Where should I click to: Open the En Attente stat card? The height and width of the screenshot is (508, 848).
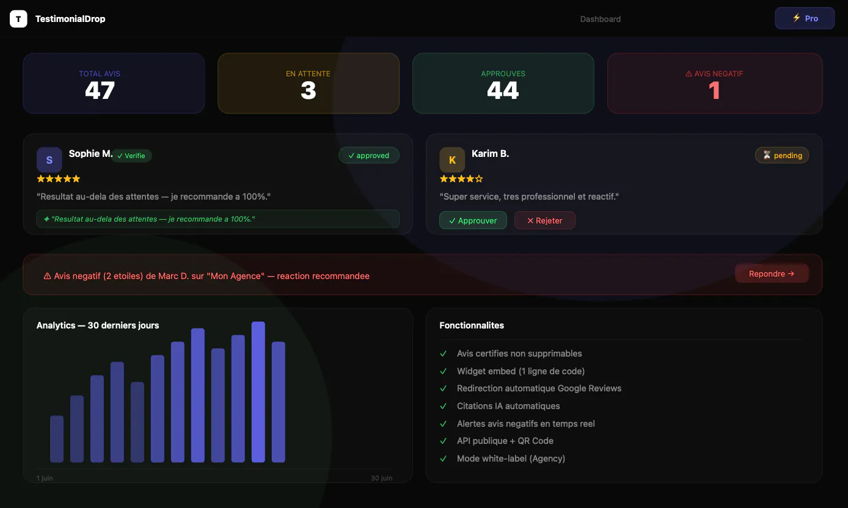[309, 83]
